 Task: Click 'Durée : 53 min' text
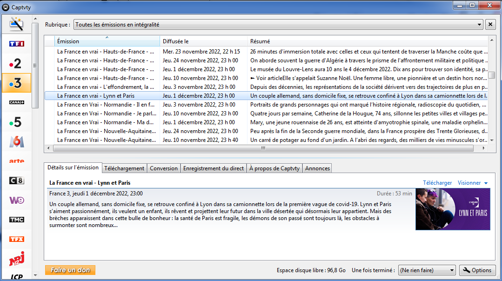tap(395, 194)
